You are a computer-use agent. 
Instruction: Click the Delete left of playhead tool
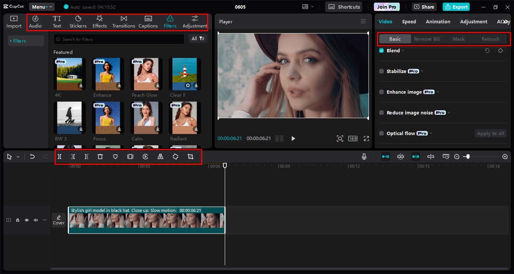[x=73, y=157]
